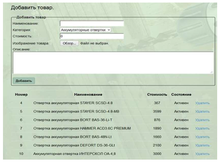Viewport: 221px width, 163px height.
Task: Click price 3000 in the table
Action: coord(157,154)
